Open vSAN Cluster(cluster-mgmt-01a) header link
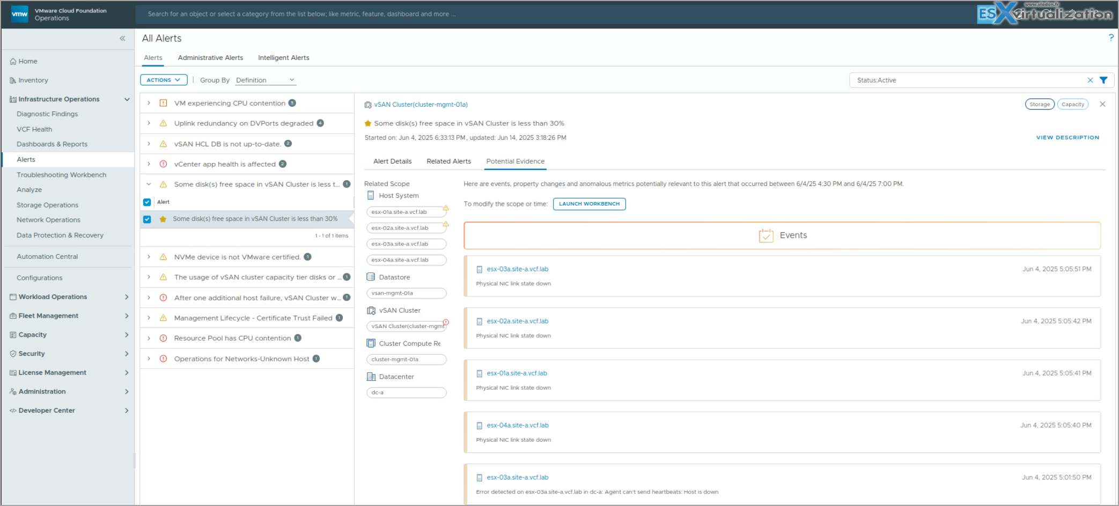This screenshot has width=1119, height=506. (421, 105)
